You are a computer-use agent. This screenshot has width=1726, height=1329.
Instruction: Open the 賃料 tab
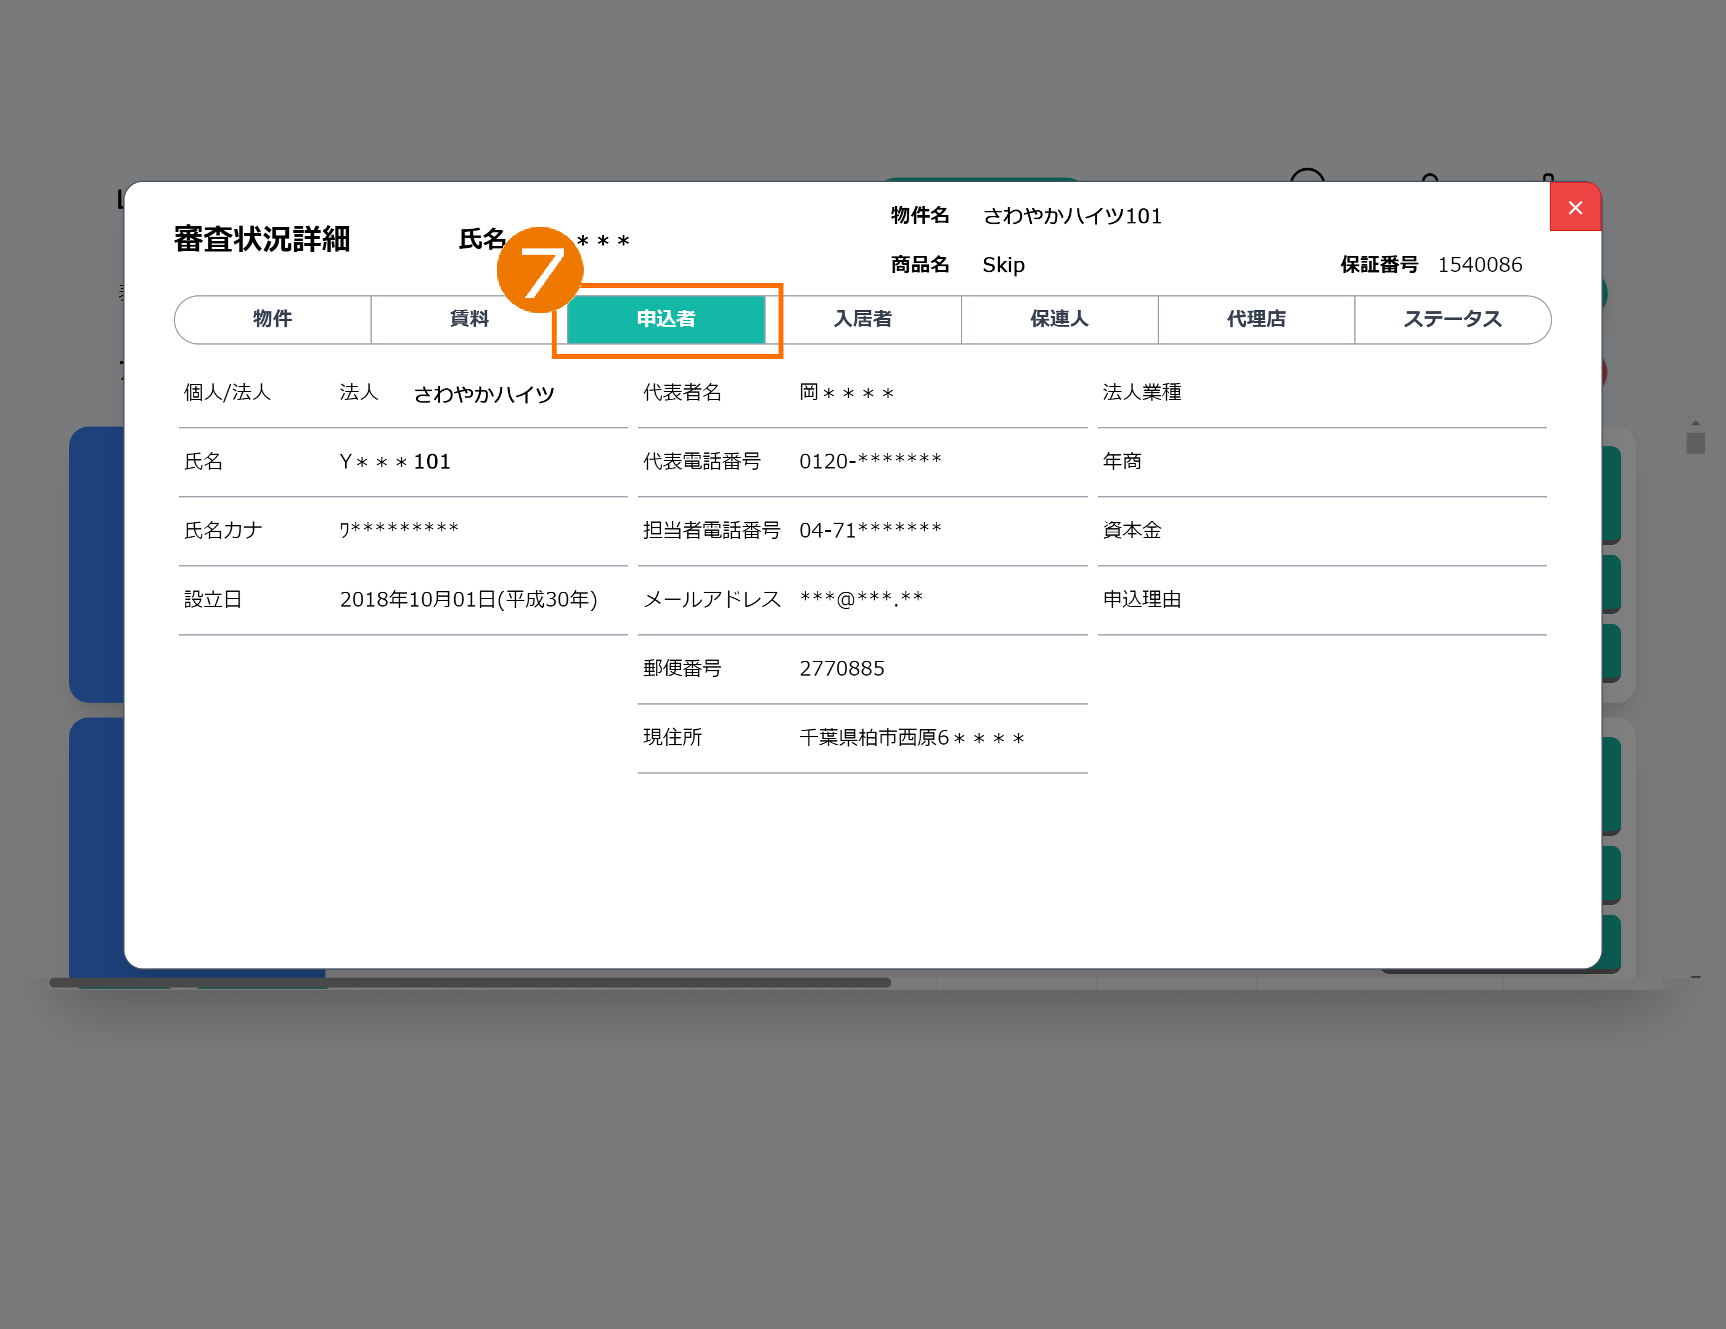tap(468, 319)
